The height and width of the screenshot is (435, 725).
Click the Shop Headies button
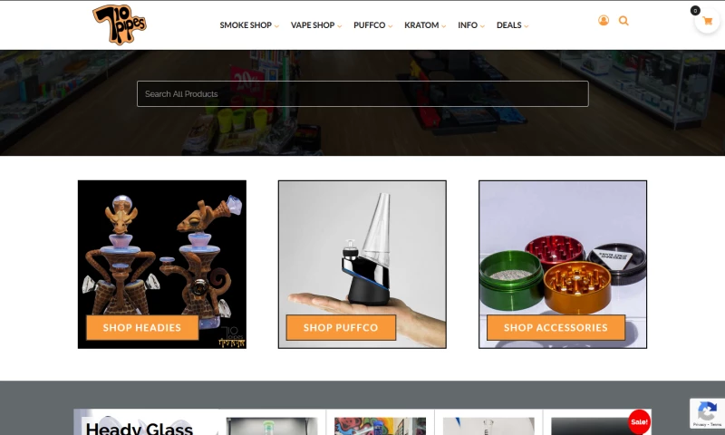pyautogui.click(x=142, y=327)
